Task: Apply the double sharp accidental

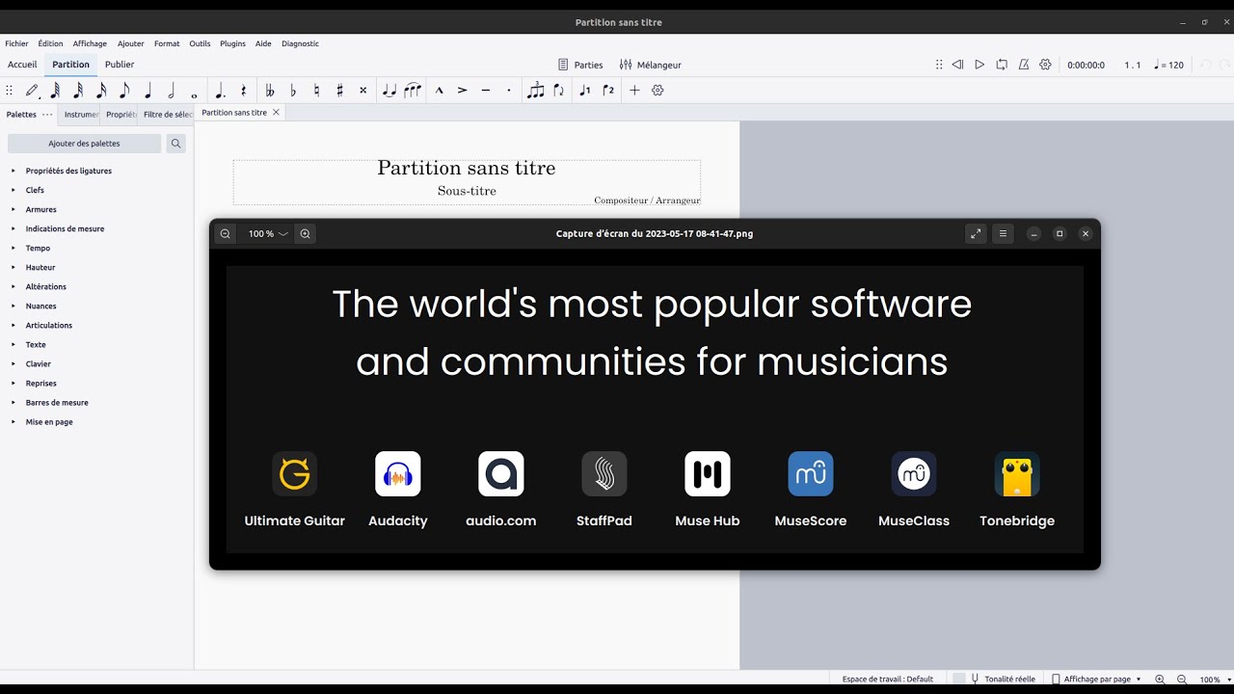Action: click(362, 91)
